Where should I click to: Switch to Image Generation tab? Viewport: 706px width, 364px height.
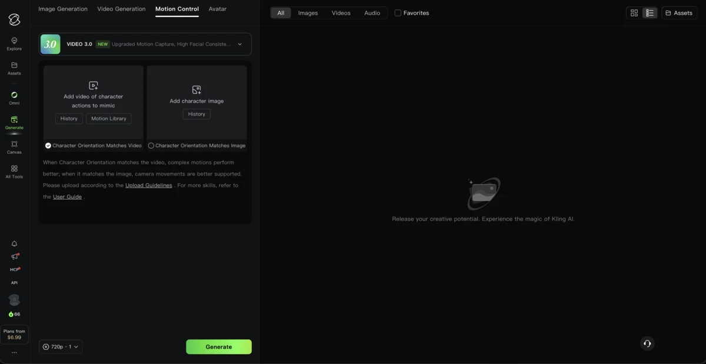[x=63, y=9]
